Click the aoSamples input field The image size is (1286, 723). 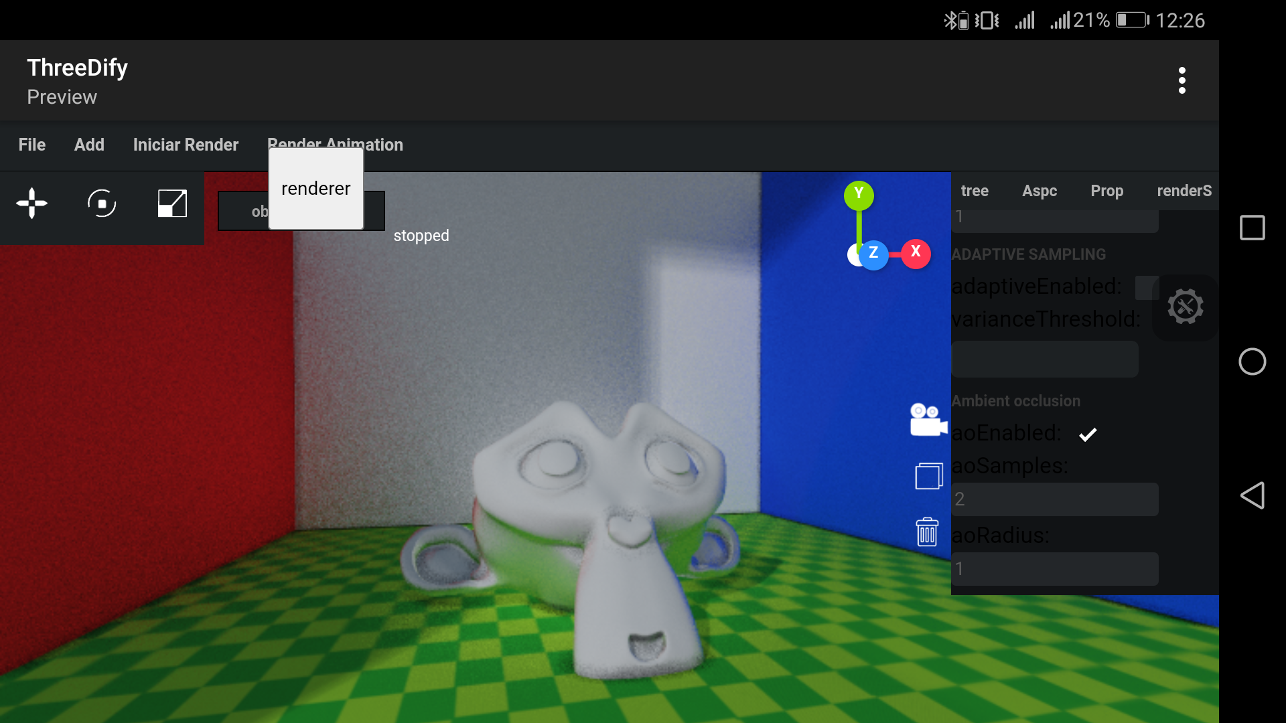(x=1054, y=499)
